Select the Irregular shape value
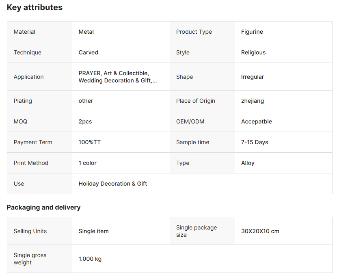Screen dimensions: 337x277 pos(252,77)
